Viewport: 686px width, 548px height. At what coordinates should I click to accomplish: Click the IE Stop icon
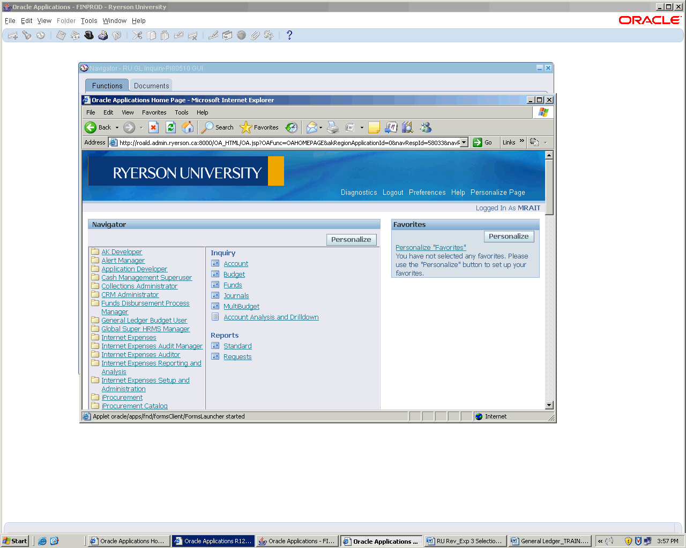tap(154, 127)
